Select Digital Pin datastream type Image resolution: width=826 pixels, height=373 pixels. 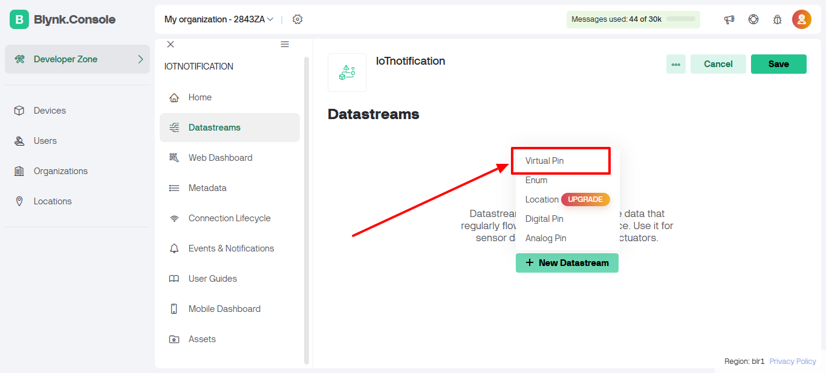tap(567, 219)
